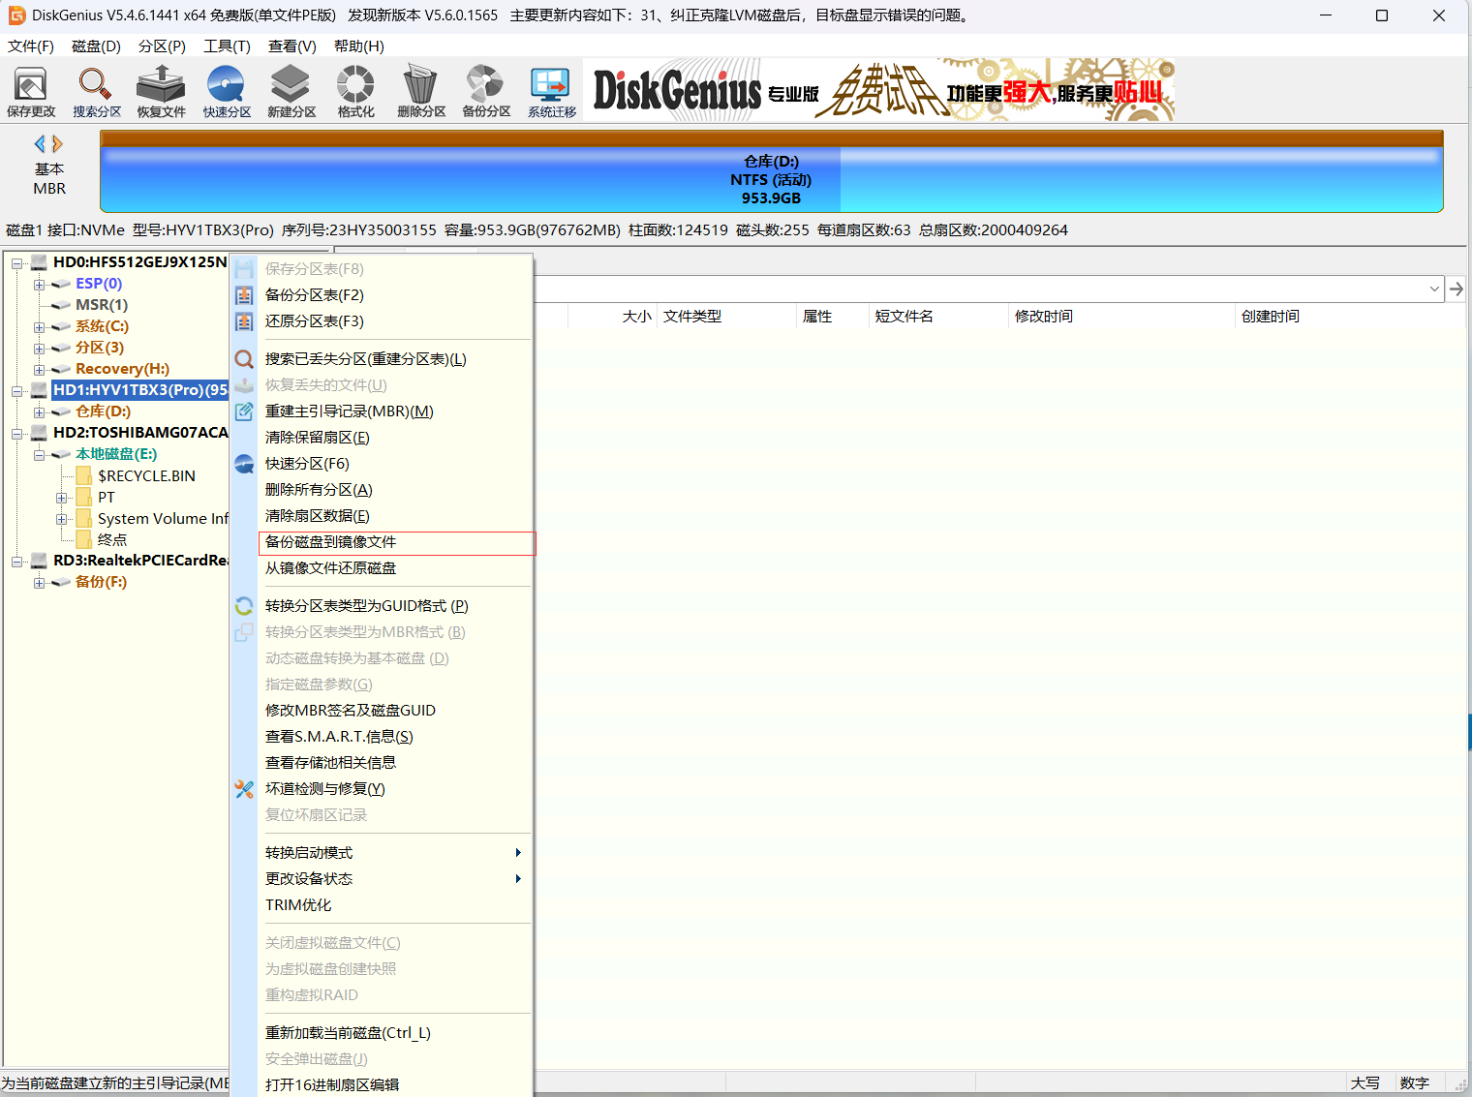Viewport: 1472px width, 1097px height.
Task: Select System Volume Inf folder in tree
Action: coord(163,519)
